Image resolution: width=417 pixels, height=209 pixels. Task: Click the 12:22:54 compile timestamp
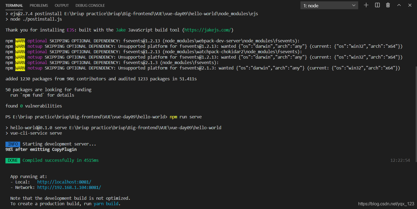pyautogui.click(x=400, y=160)
